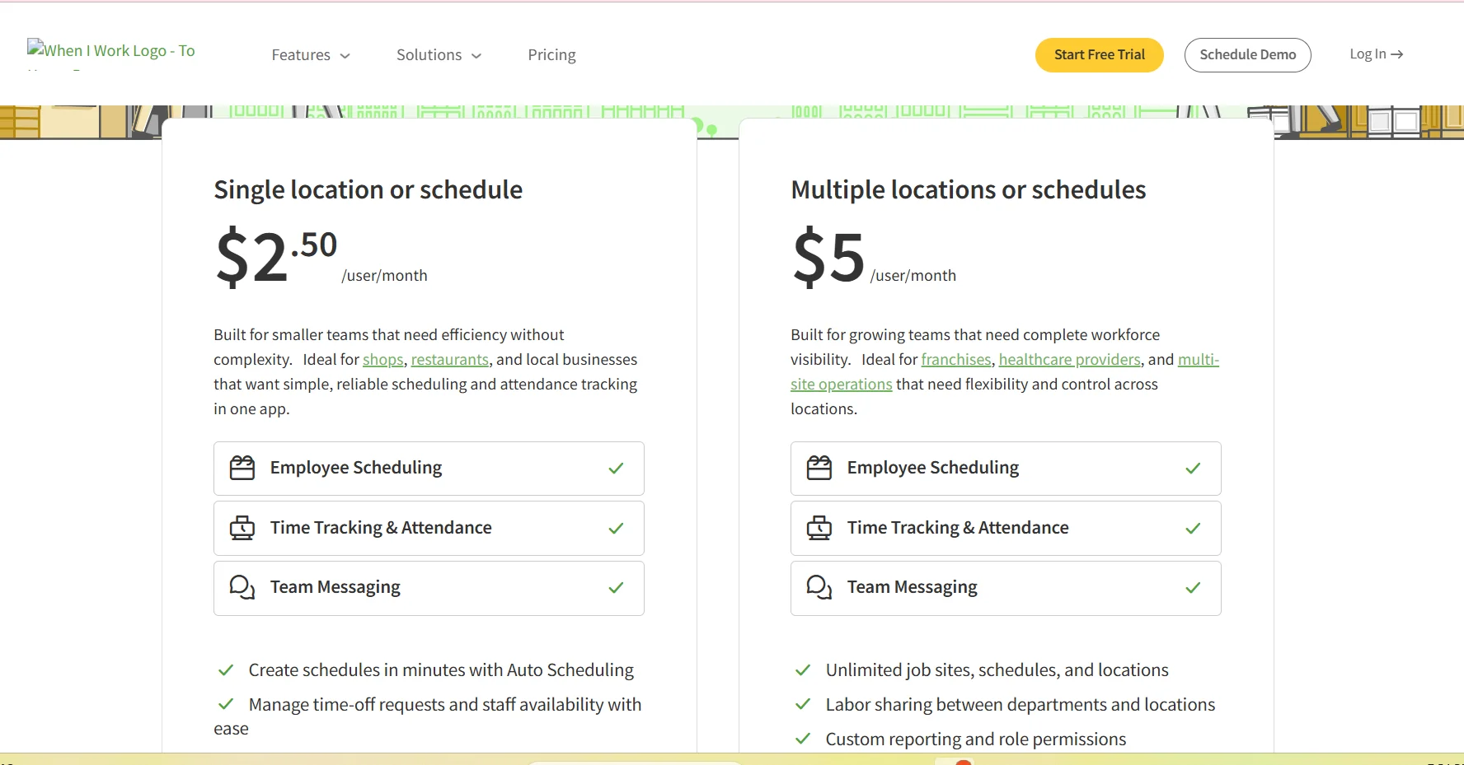Click checkmark beside Single location Employee Scheduling
The width and height of the screenshot is (1464, 765).
point(616,469)
